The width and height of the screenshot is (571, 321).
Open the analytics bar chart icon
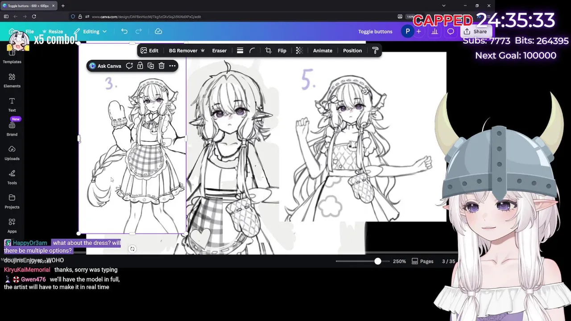coord(434,32)
